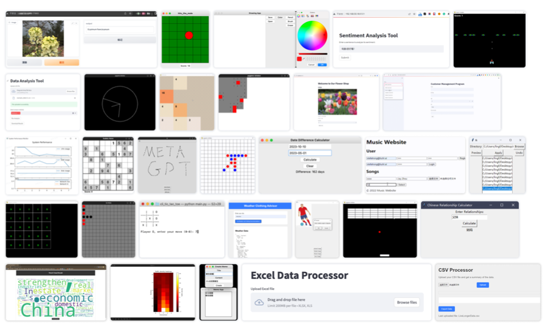Image resolution: width=548 pixels, height=325 pixels.
Task: Click the tulip photo in the Flower Shop page
Action: tap(338, 102)
